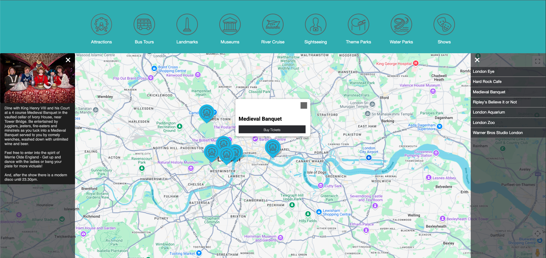Image resolution: width=546 pixels, height=258 pixels.
Task: Select the River Cruise boat icon
Action: pyautogui.click(x=273, y=24)
